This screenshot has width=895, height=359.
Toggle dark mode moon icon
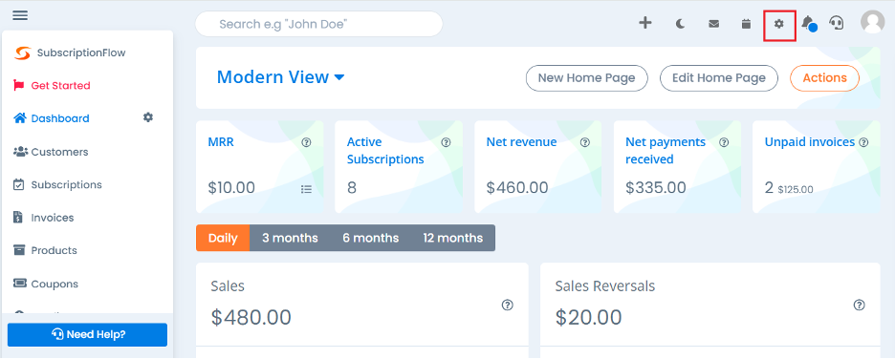pos(680,24)
